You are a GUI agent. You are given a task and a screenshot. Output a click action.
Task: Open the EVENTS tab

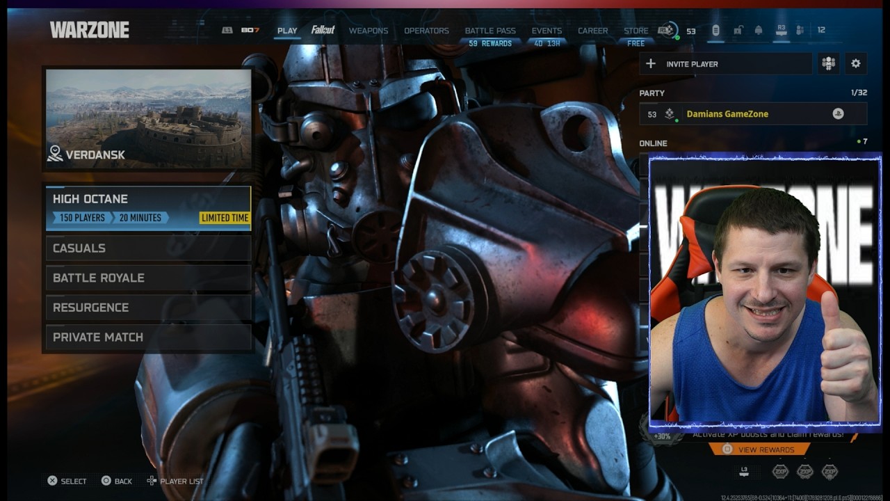click(547, 31)
